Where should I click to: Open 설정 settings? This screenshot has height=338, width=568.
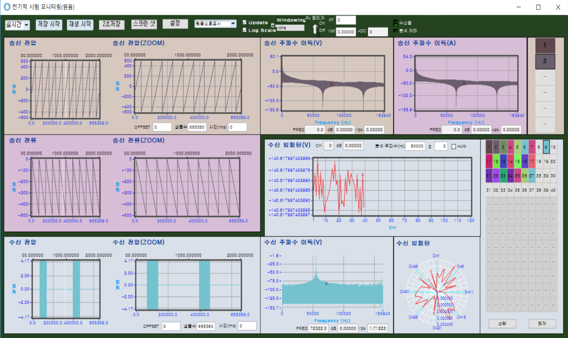(x=175, y=23)
